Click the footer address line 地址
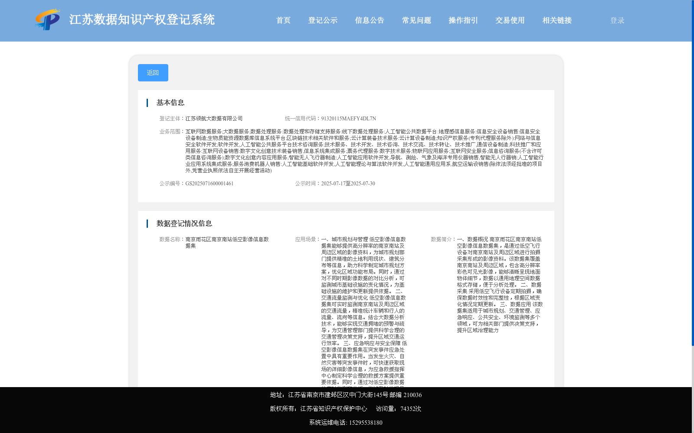The height and width of the screenshot is (433, 694). (346, 395)
